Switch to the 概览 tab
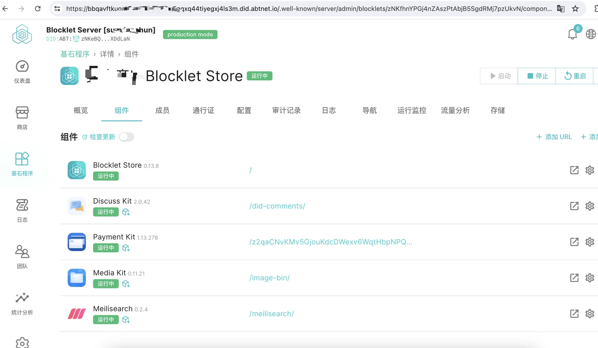 (81, 110)
